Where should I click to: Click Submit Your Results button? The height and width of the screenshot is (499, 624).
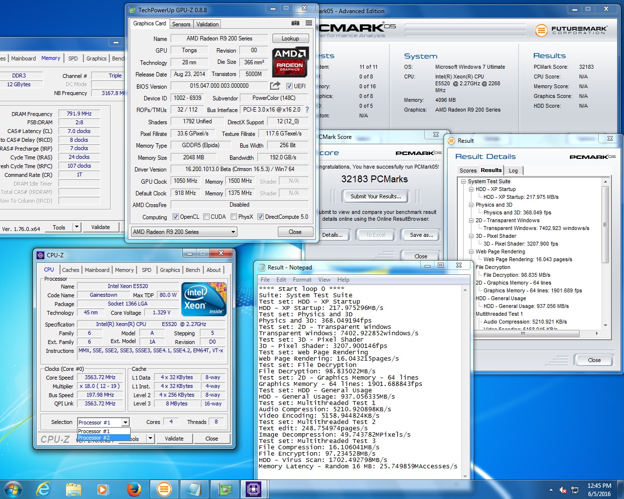click(x=375, y=196)
